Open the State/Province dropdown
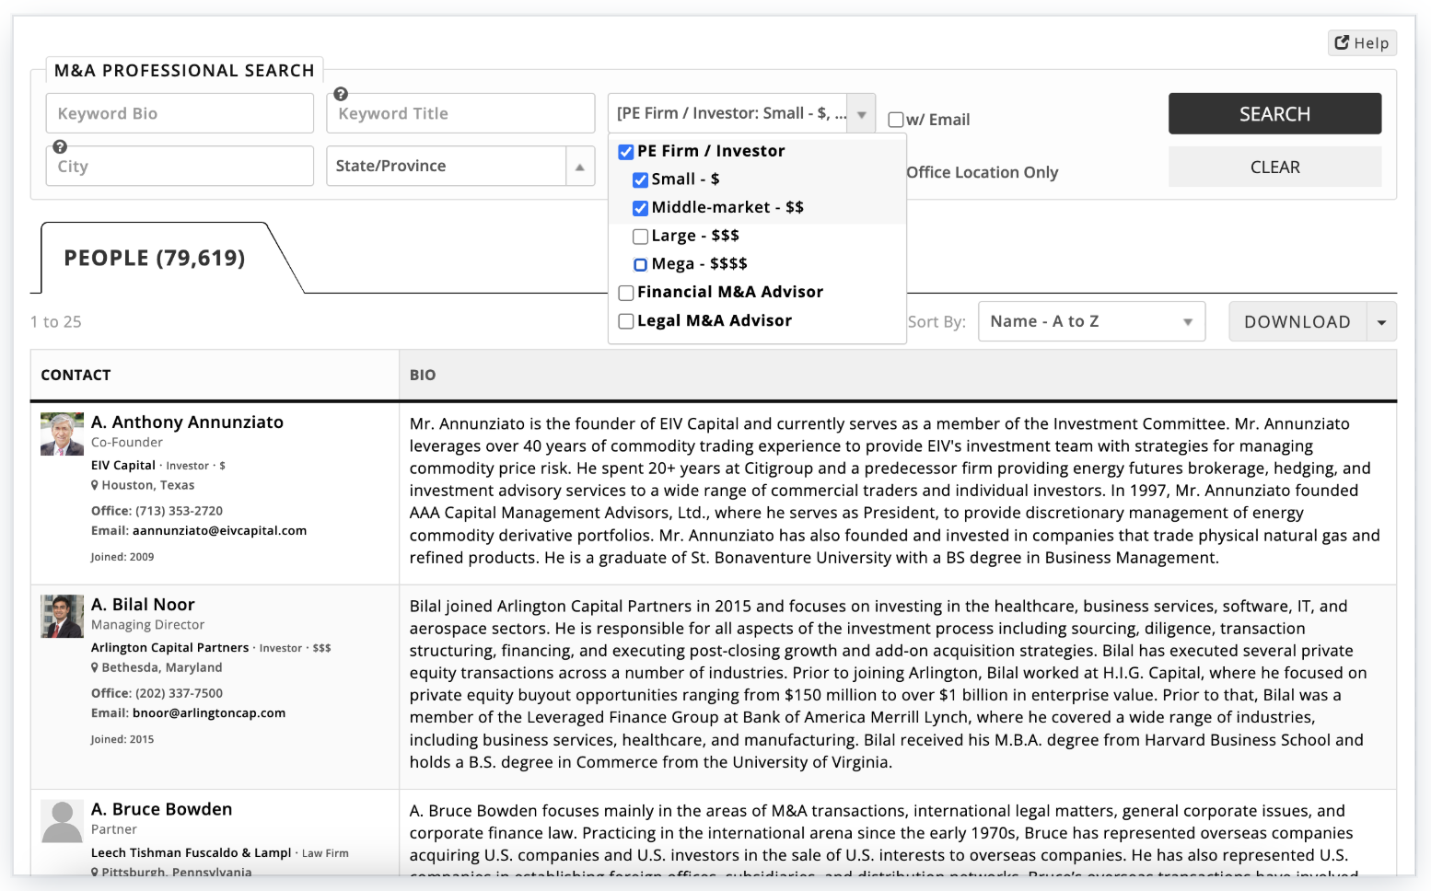 [x=579, y=167]
